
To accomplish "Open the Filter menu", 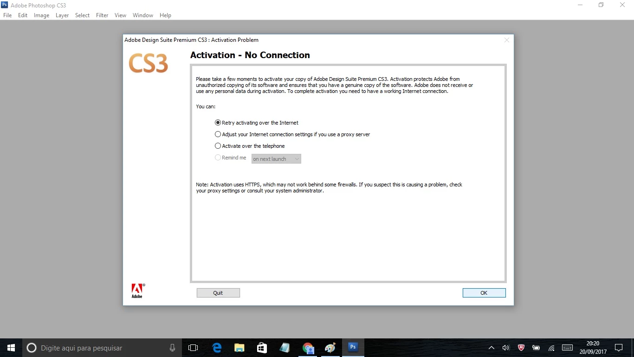I will pyautogui.click(x=102, y=15).
